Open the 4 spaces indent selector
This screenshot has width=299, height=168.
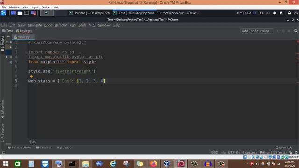click(250, 153)
